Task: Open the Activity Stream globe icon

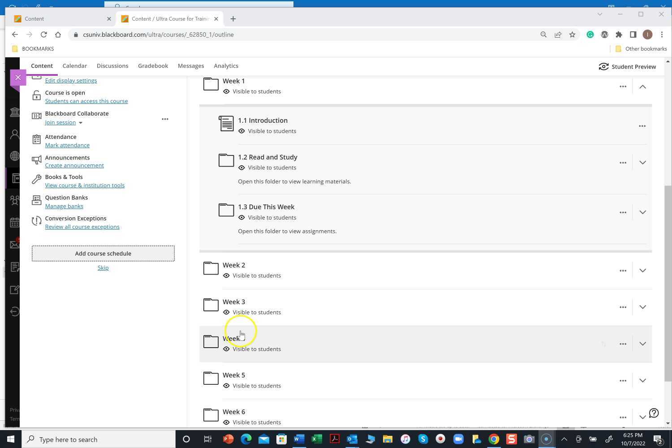Action: coord(15,156)
